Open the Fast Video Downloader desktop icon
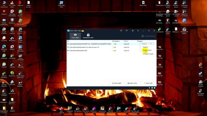This screenshot has width=207, height=116. [x=12, y=13]
